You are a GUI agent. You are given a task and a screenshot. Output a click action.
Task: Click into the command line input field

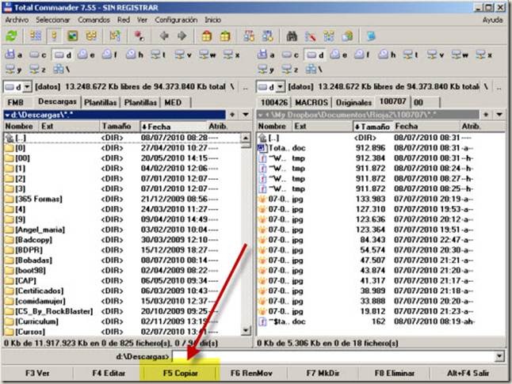click(x=333, y=356)
